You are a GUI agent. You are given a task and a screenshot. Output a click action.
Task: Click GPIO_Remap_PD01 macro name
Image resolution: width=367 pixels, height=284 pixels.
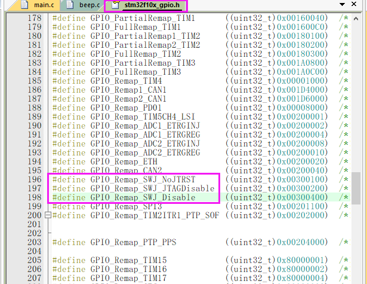coord(126,108)
